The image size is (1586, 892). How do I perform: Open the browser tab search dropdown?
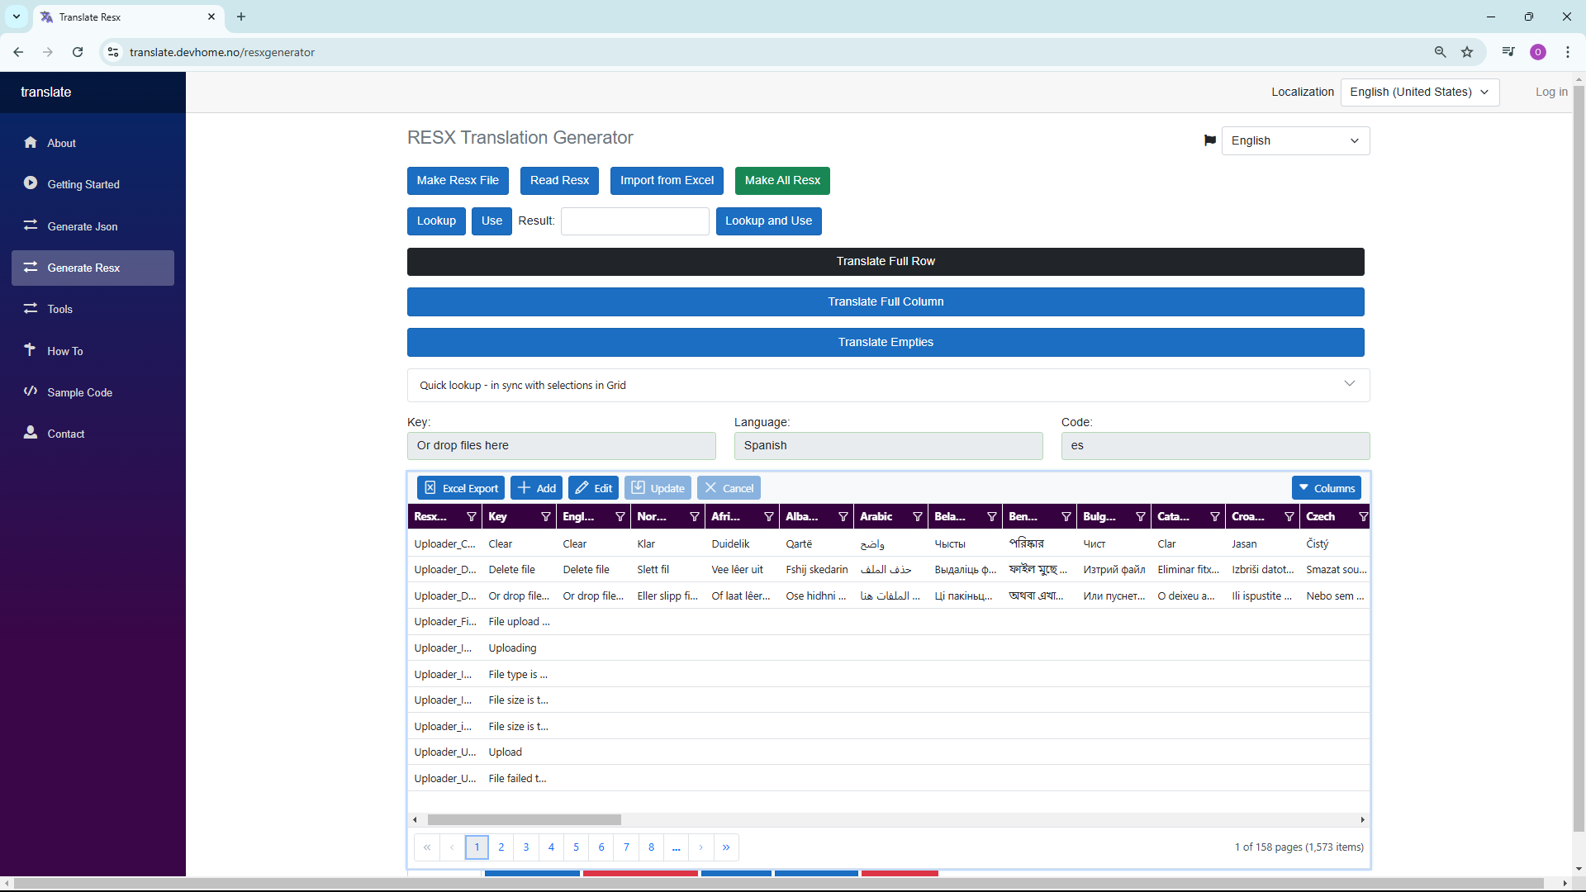(17, 17)
